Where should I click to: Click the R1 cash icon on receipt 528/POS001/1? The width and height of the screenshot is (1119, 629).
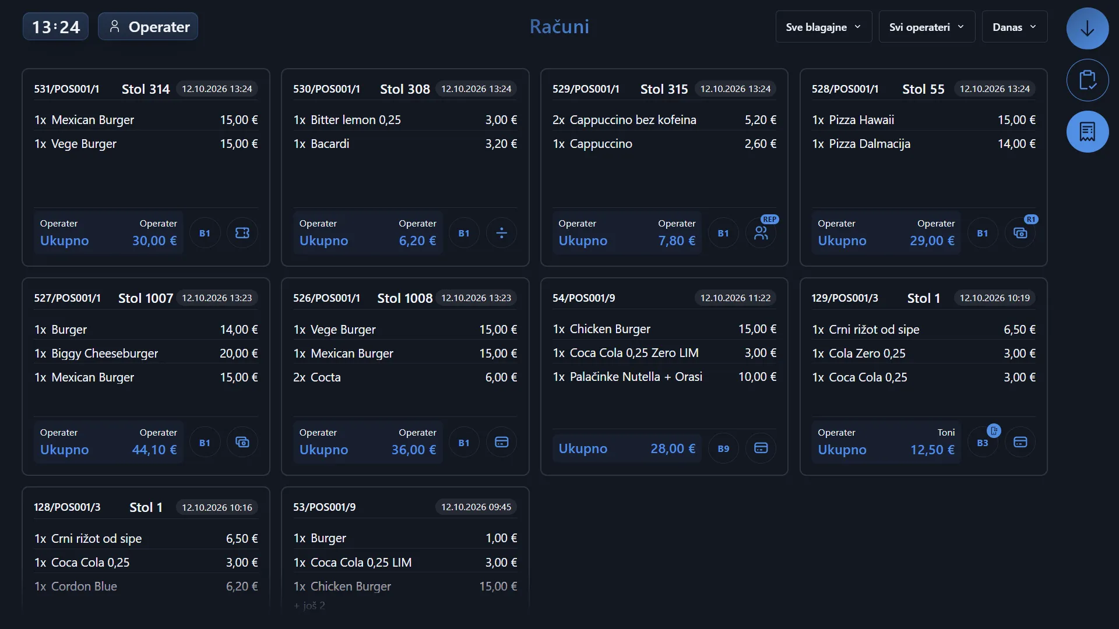tap(1020, 233)
